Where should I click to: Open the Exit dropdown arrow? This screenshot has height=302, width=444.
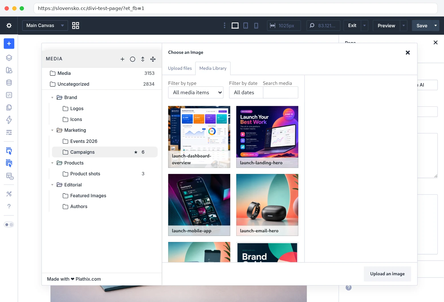click(x=364, y=26)
